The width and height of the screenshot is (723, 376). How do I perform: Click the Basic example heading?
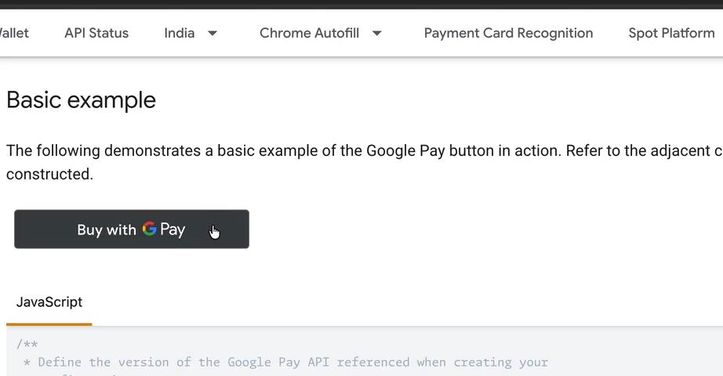click(81, 100)
